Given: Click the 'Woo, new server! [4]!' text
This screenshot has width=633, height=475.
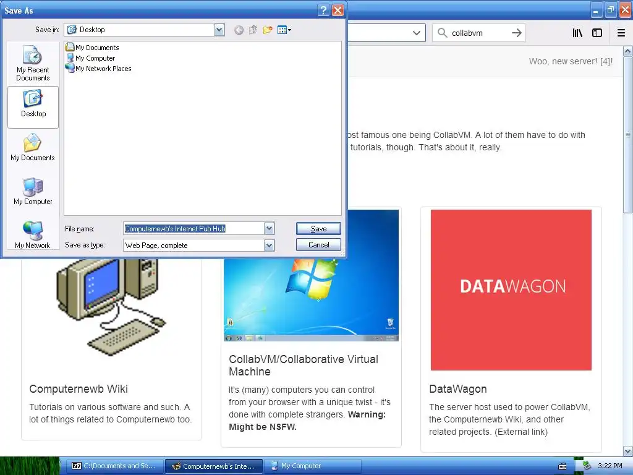Looking at the screenshot, I should [571, 61].
